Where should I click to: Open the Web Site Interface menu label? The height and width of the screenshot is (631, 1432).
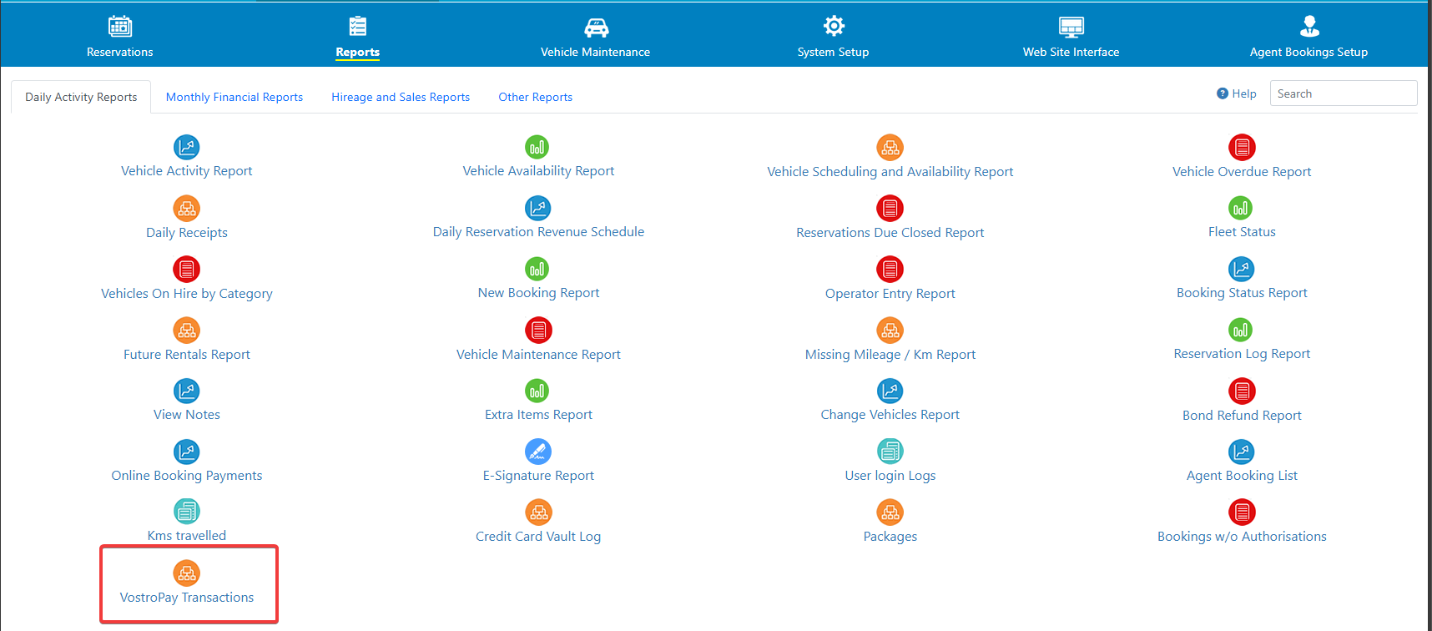pyautogui.click(x=1071, y=52)
